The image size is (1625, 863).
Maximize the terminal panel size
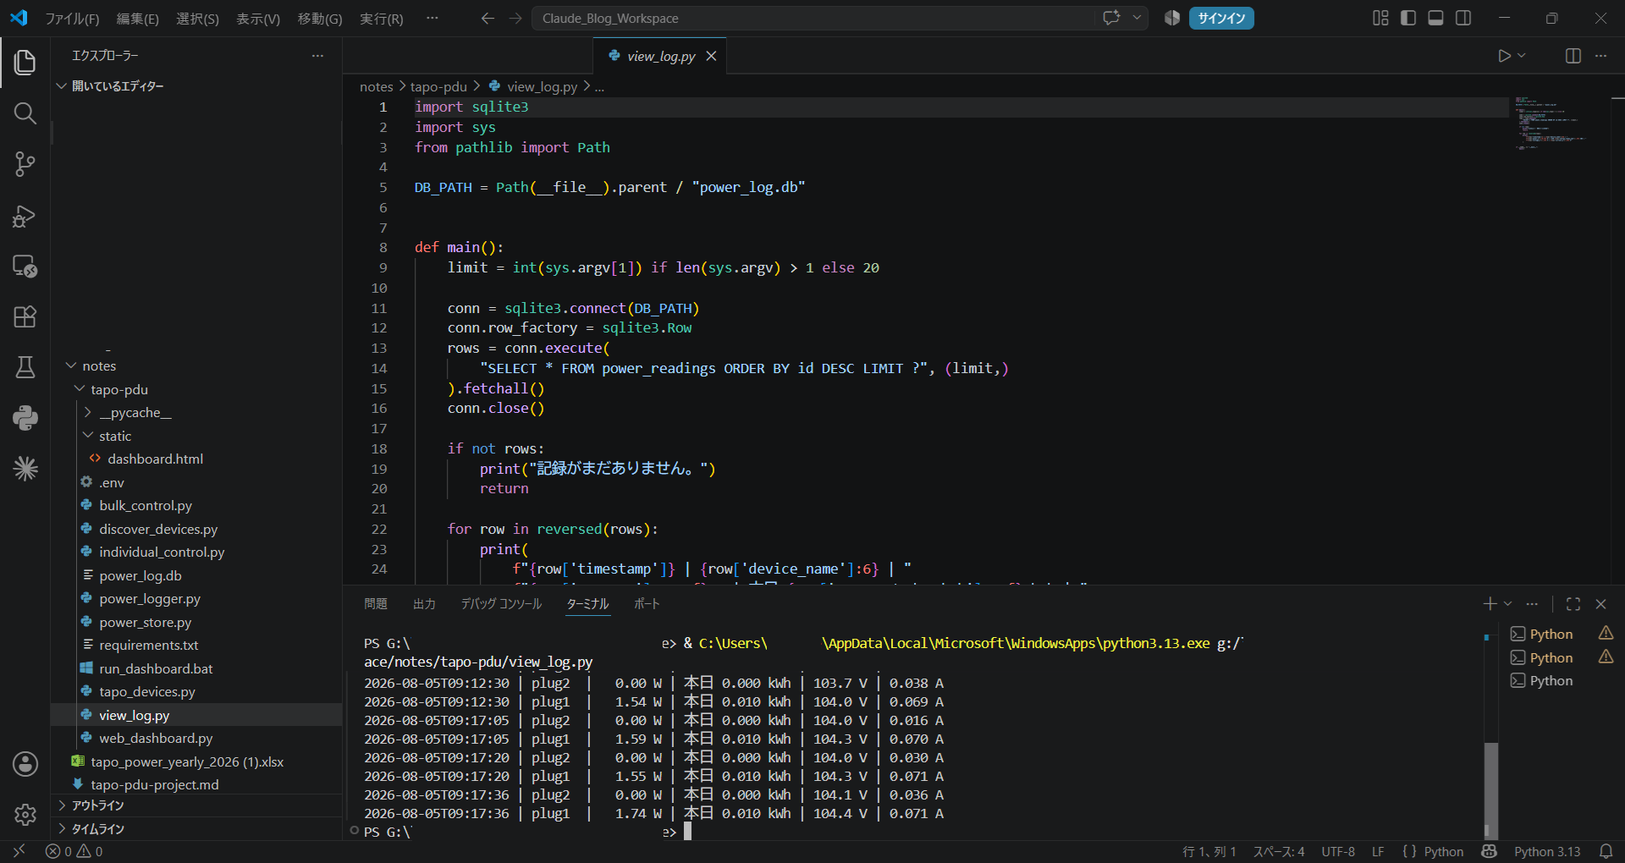[x=1573, y=604]
